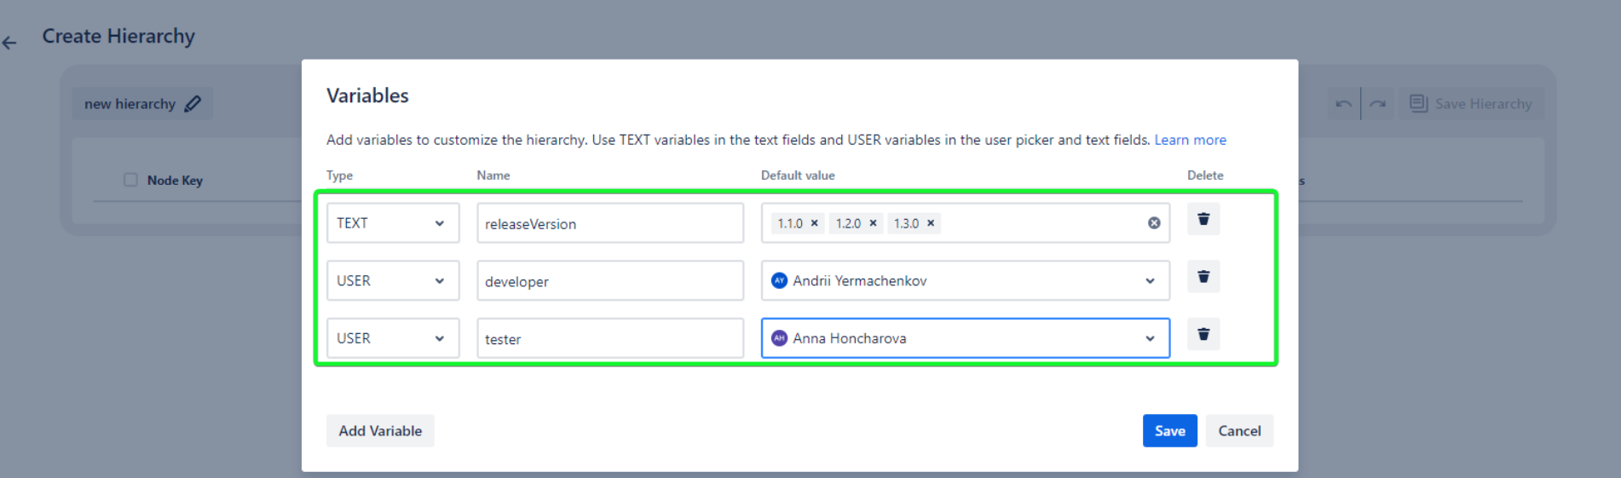Remove the 1.3.0 value tag
The image size is (1621, 478).
pyautogui.click(x=931, y=223)
